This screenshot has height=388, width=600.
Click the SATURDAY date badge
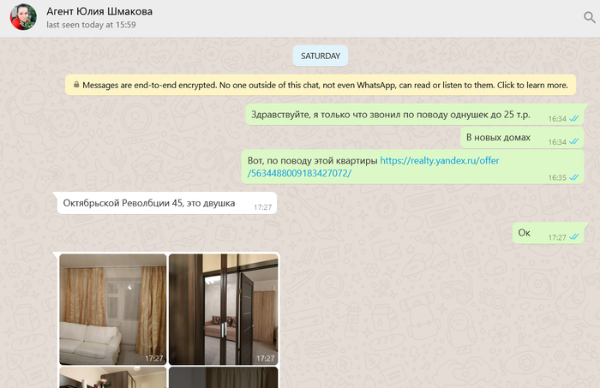point(321,56)
